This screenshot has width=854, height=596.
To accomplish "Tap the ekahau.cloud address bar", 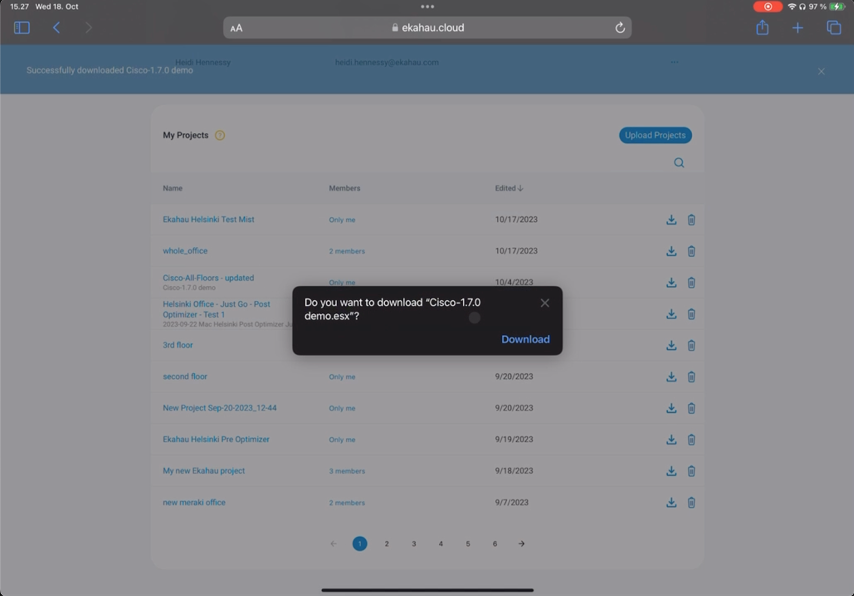I will point(428,28).
